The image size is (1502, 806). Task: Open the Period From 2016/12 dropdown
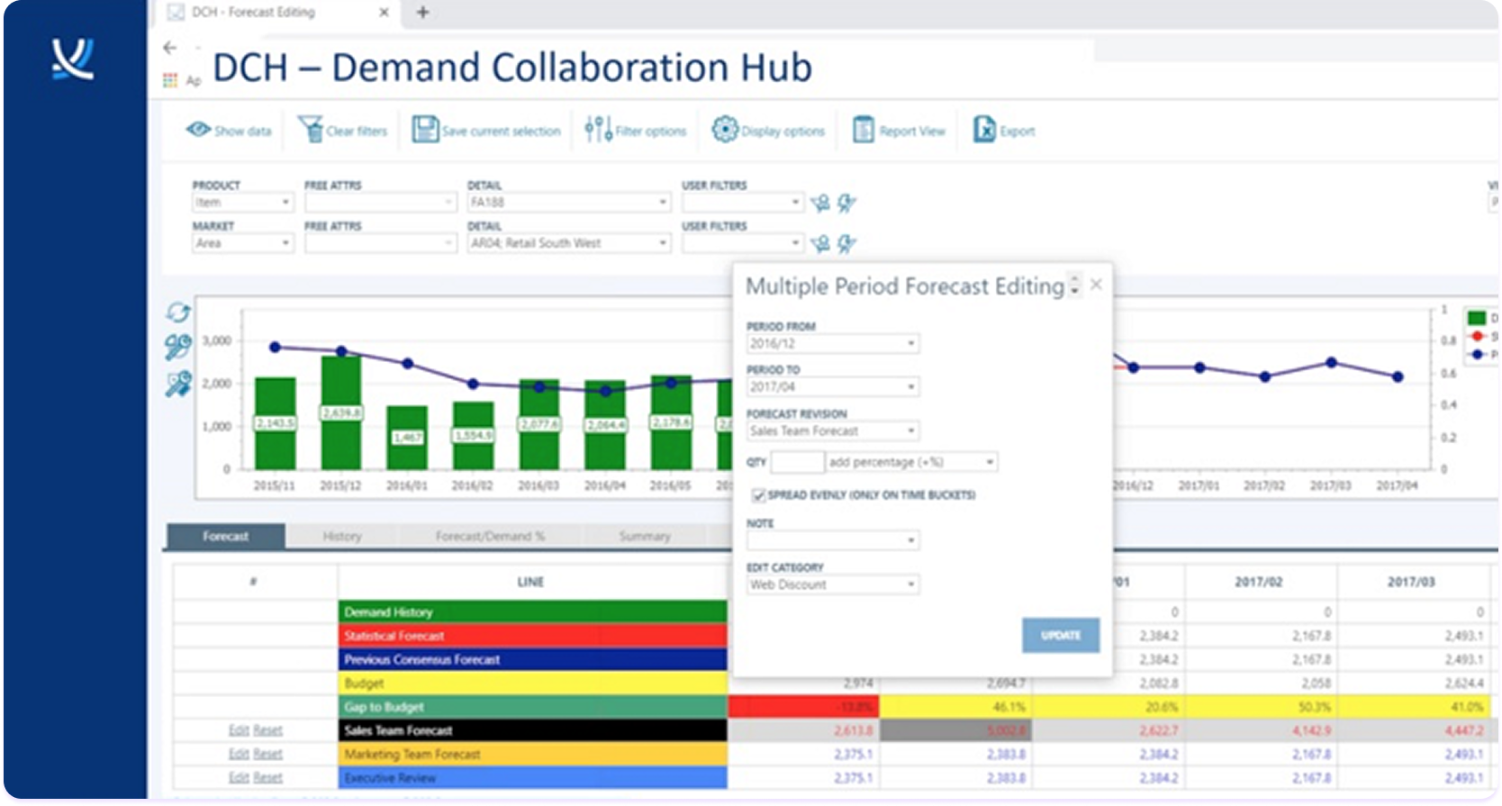(x=833, y=343)
